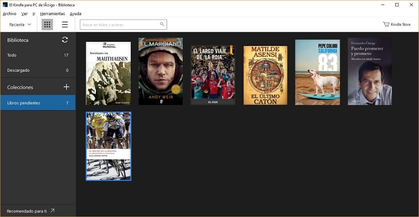The image size is (419, 217).
Task: Open Recomendado para ti link
Action: [30, 211]
